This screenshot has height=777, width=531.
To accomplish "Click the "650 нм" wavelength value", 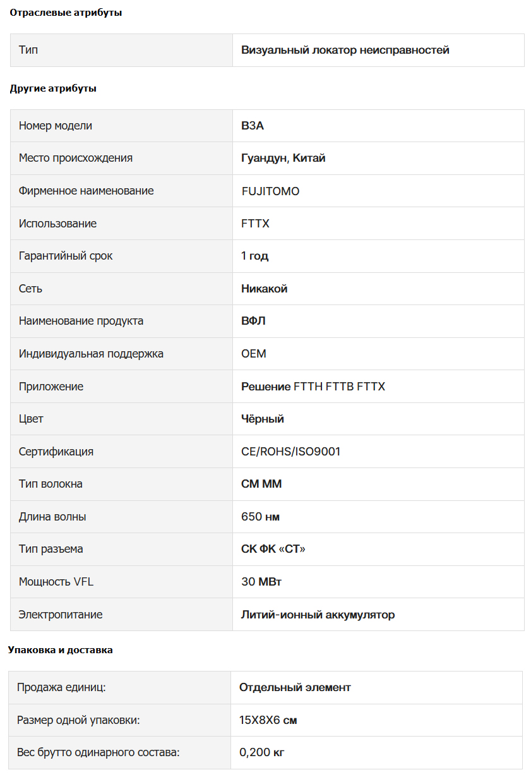I will pos(260,517).
